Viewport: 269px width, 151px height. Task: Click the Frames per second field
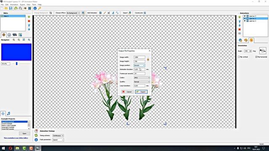tap(139, 74)
